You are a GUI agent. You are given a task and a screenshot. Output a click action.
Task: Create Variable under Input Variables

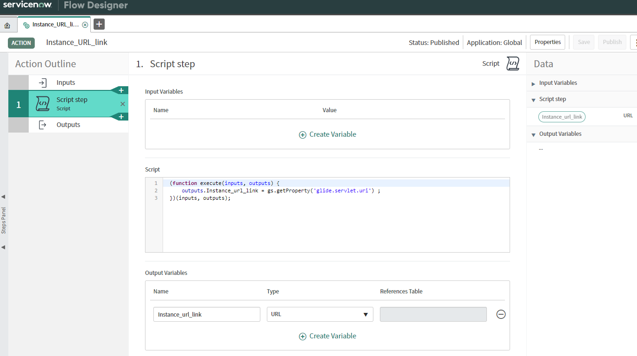point(328,134)
